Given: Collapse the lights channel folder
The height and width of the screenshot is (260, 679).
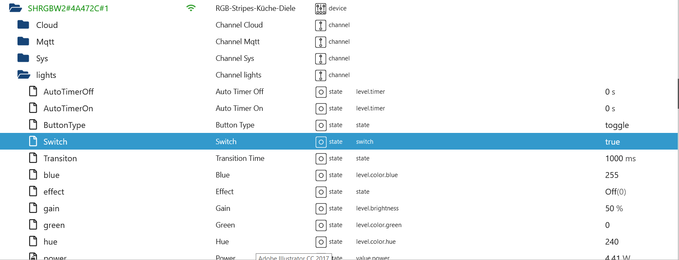Looking at the screenshot, I should tap(23, 75).
